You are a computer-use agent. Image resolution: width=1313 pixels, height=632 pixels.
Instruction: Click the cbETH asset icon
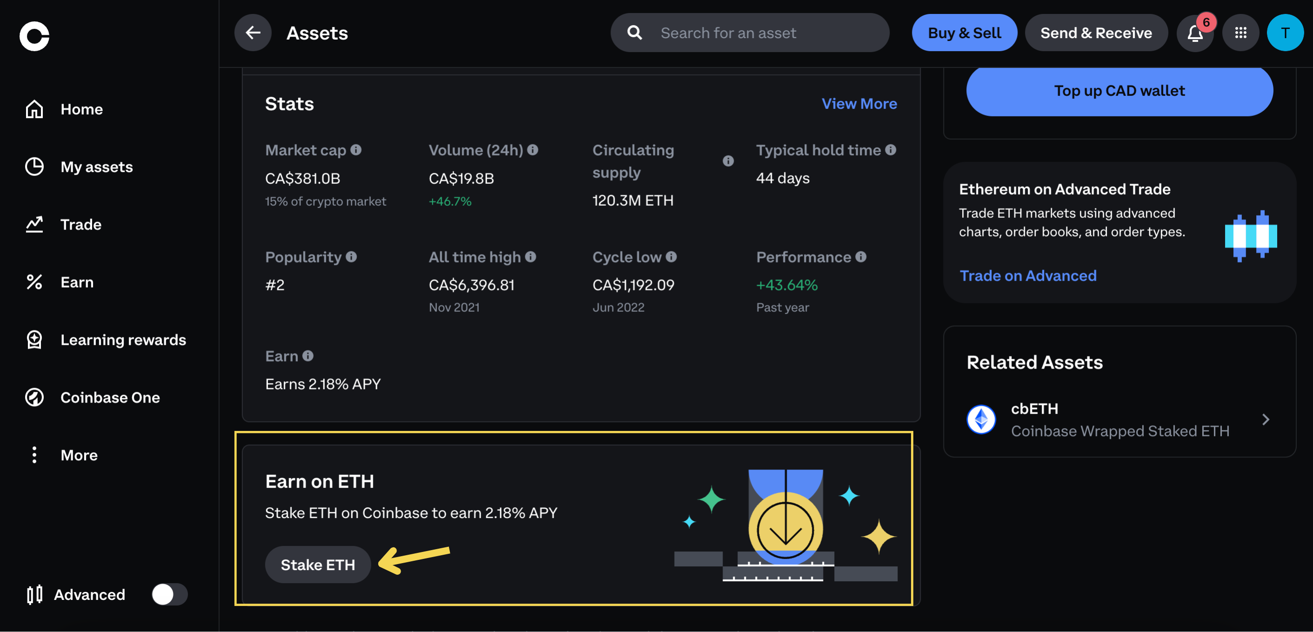pos(981,419)
